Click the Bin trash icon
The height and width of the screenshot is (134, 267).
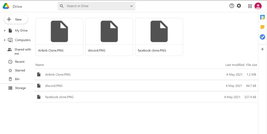10,79
